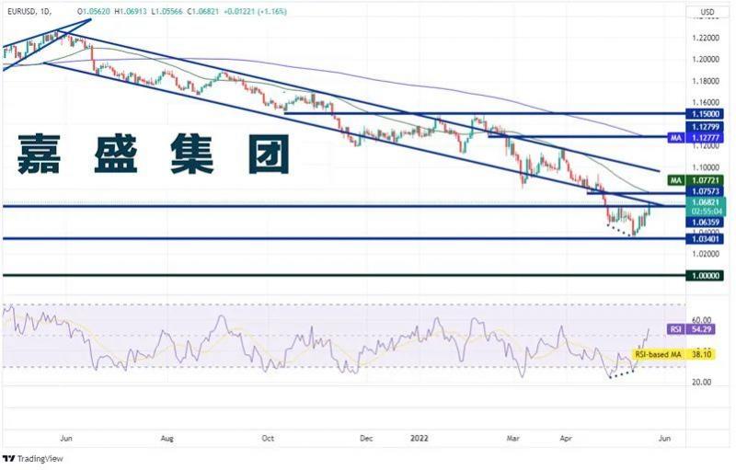Click the 1.18000 price axis tick
Screen dimensions: 736x470
(706, 81)
